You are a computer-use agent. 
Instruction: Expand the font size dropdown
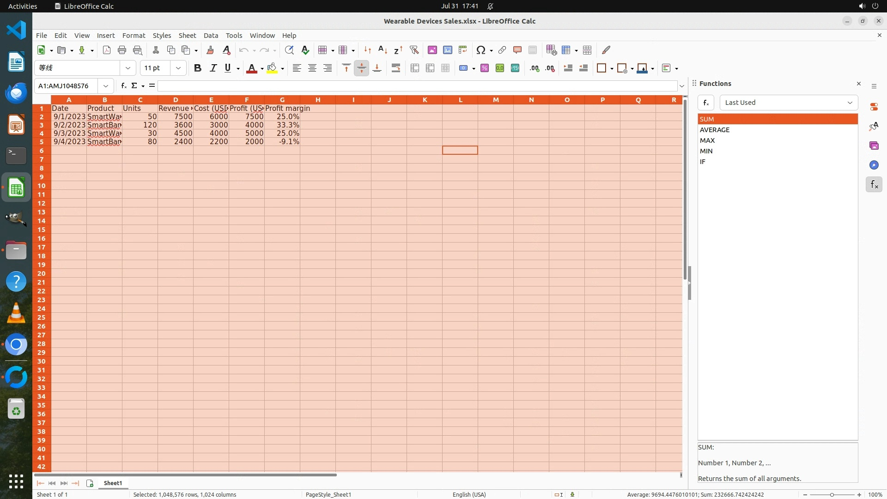(178, 68)
